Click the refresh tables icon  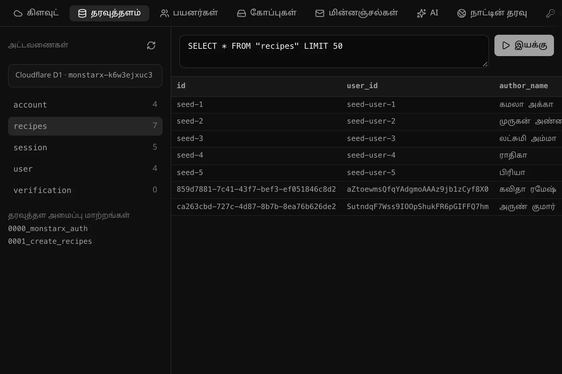(x=151, y=45)
